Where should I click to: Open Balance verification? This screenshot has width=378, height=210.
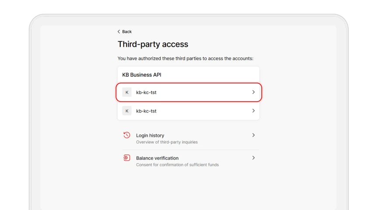pos(189,161)
